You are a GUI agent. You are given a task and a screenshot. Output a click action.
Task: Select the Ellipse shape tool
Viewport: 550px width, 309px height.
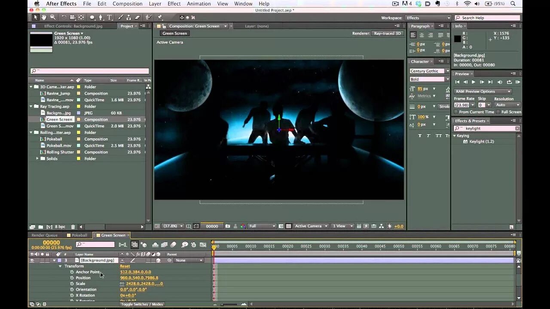click(x=92, y=18)
